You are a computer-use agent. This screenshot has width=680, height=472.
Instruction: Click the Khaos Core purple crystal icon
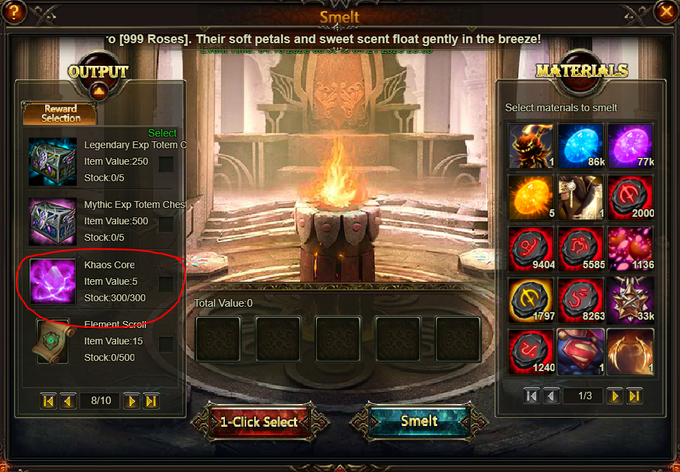point(53,281)
